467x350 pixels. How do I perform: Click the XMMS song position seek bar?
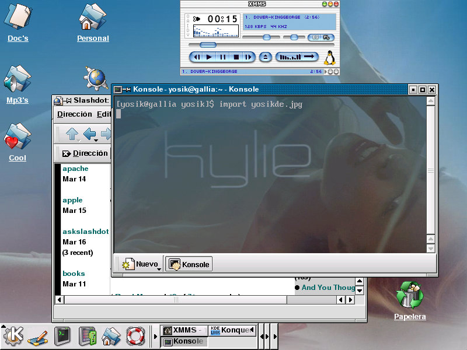tap(262, 45)
